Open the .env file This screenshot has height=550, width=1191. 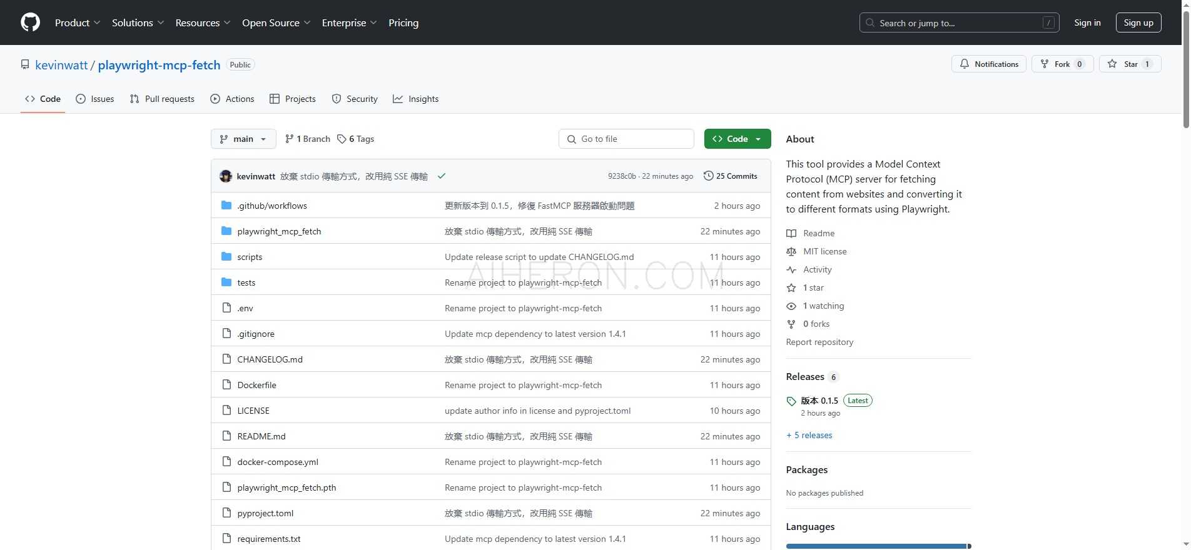245,308
